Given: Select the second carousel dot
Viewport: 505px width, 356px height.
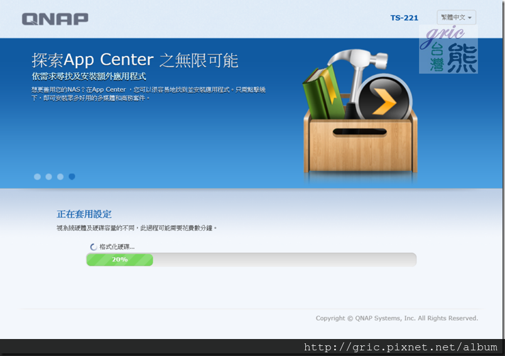Looking at the screenshot, I should click(x=48, y=177).
